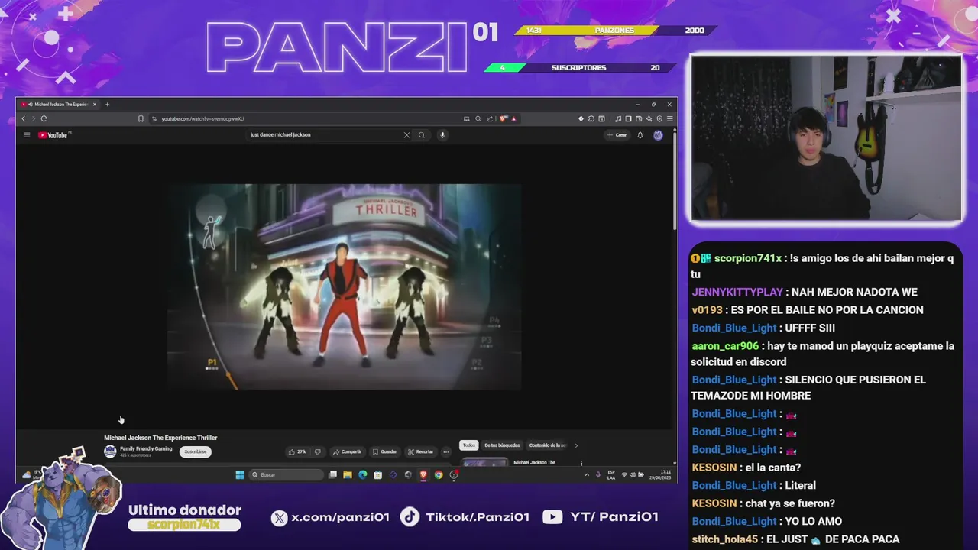The height and width of the screenshot is (550, 978).
Task: Click the address bar zoom magnifier icon
Action: point(478,118)
